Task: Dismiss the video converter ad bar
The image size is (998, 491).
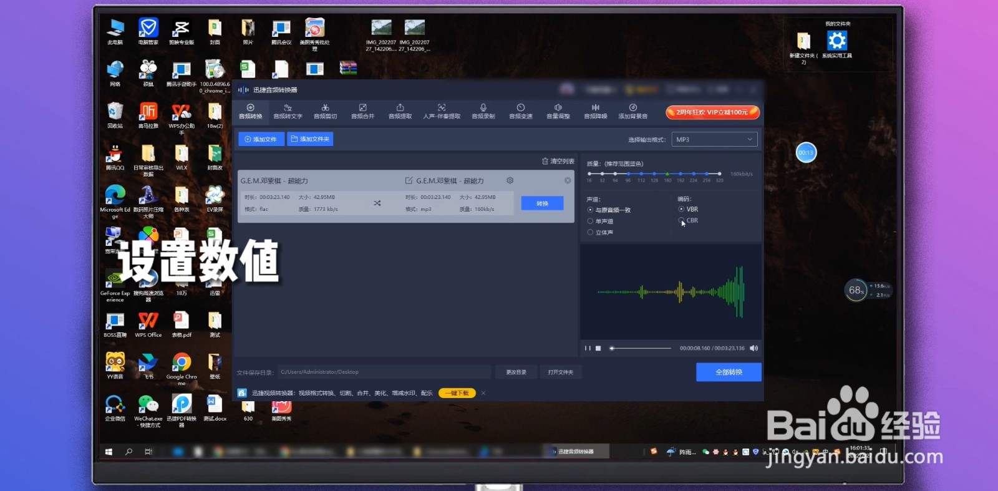Action: coord(483,393)
